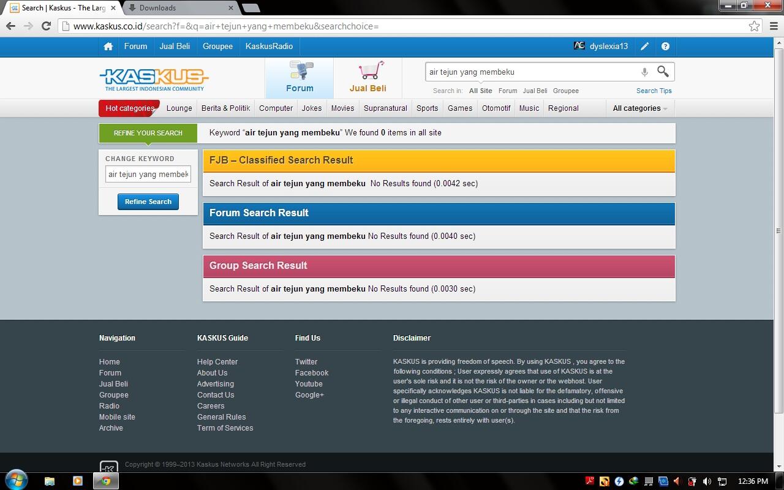
Task: Open the Windows Start button
Action: click(x=17, y=480)
